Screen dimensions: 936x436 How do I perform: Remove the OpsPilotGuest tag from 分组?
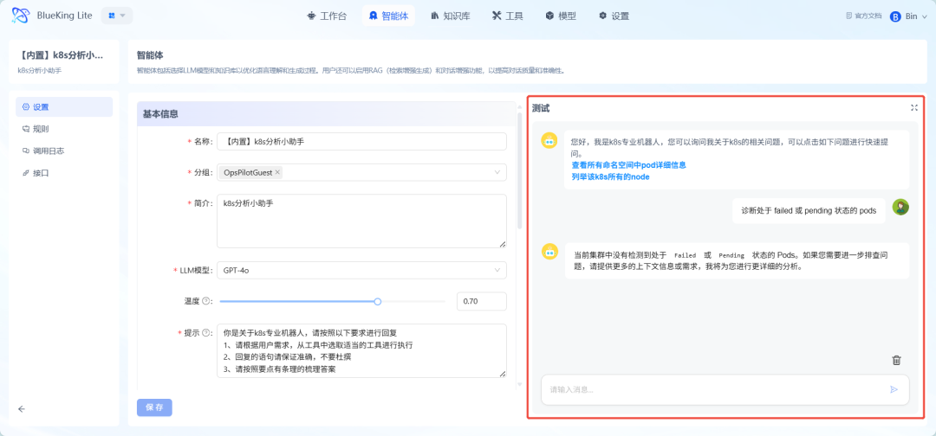(277, 172)
